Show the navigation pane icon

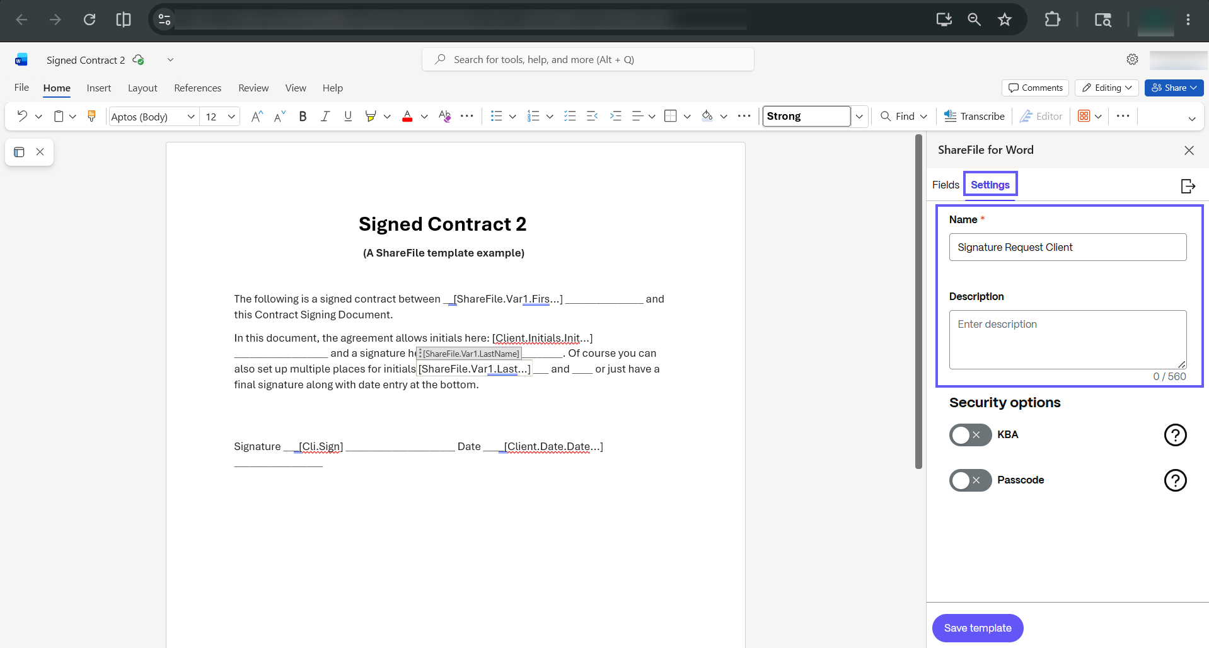(x=19, y=152)
